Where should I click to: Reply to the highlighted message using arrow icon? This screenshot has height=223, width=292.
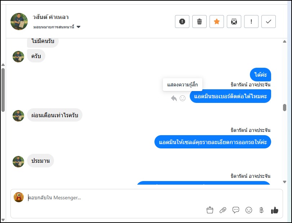point(174,98)
